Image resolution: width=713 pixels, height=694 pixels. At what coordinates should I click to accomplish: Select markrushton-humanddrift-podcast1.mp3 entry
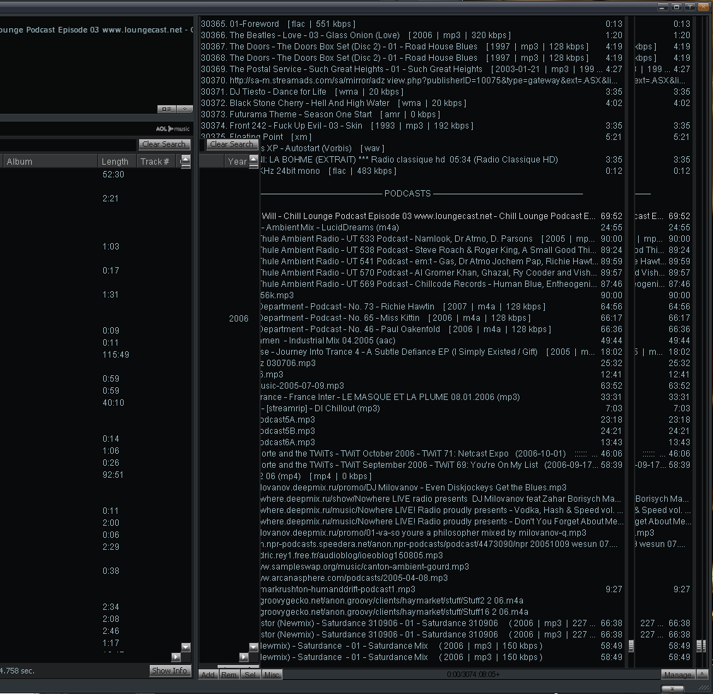click(442, 589)
